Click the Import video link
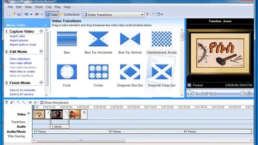This screenshot has height=145, width=258. (17, 36)
